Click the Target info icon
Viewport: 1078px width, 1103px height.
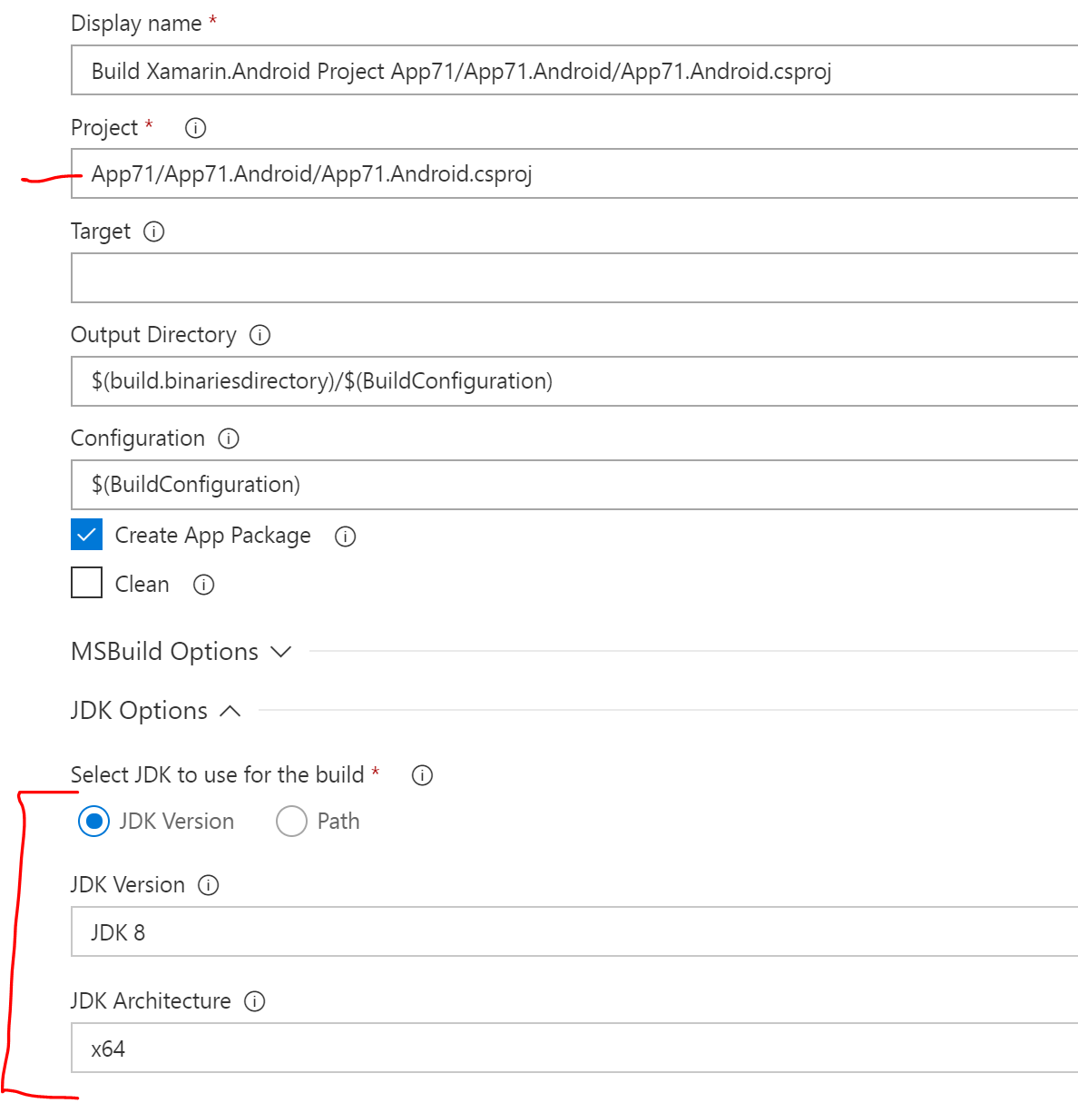pyautogui.click(x=154, y=231)
